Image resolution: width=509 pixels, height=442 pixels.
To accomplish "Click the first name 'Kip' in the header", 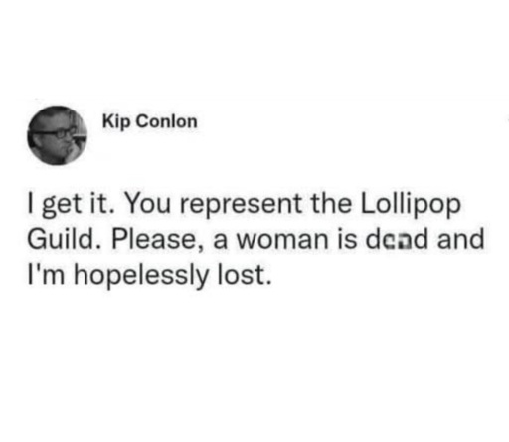I will [x=117, y=122].
